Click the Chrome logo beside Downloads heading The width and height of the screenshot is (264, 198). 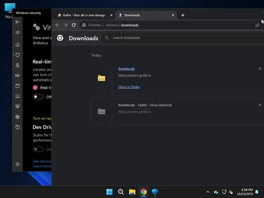[x=60, y=38]
